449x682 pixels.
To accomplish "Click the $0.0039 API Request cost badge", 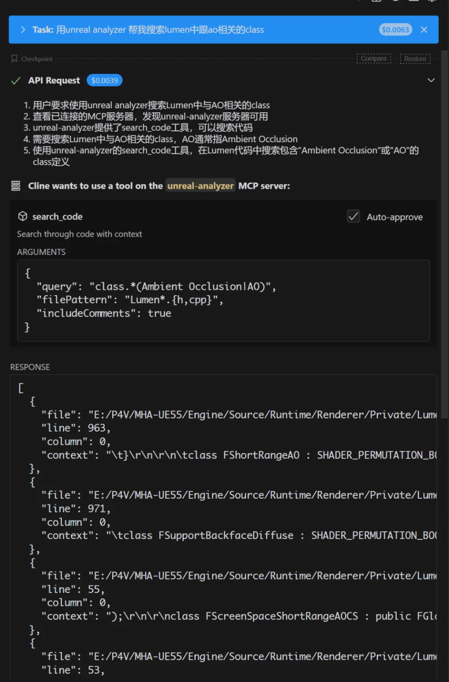I will pos(105,80).
